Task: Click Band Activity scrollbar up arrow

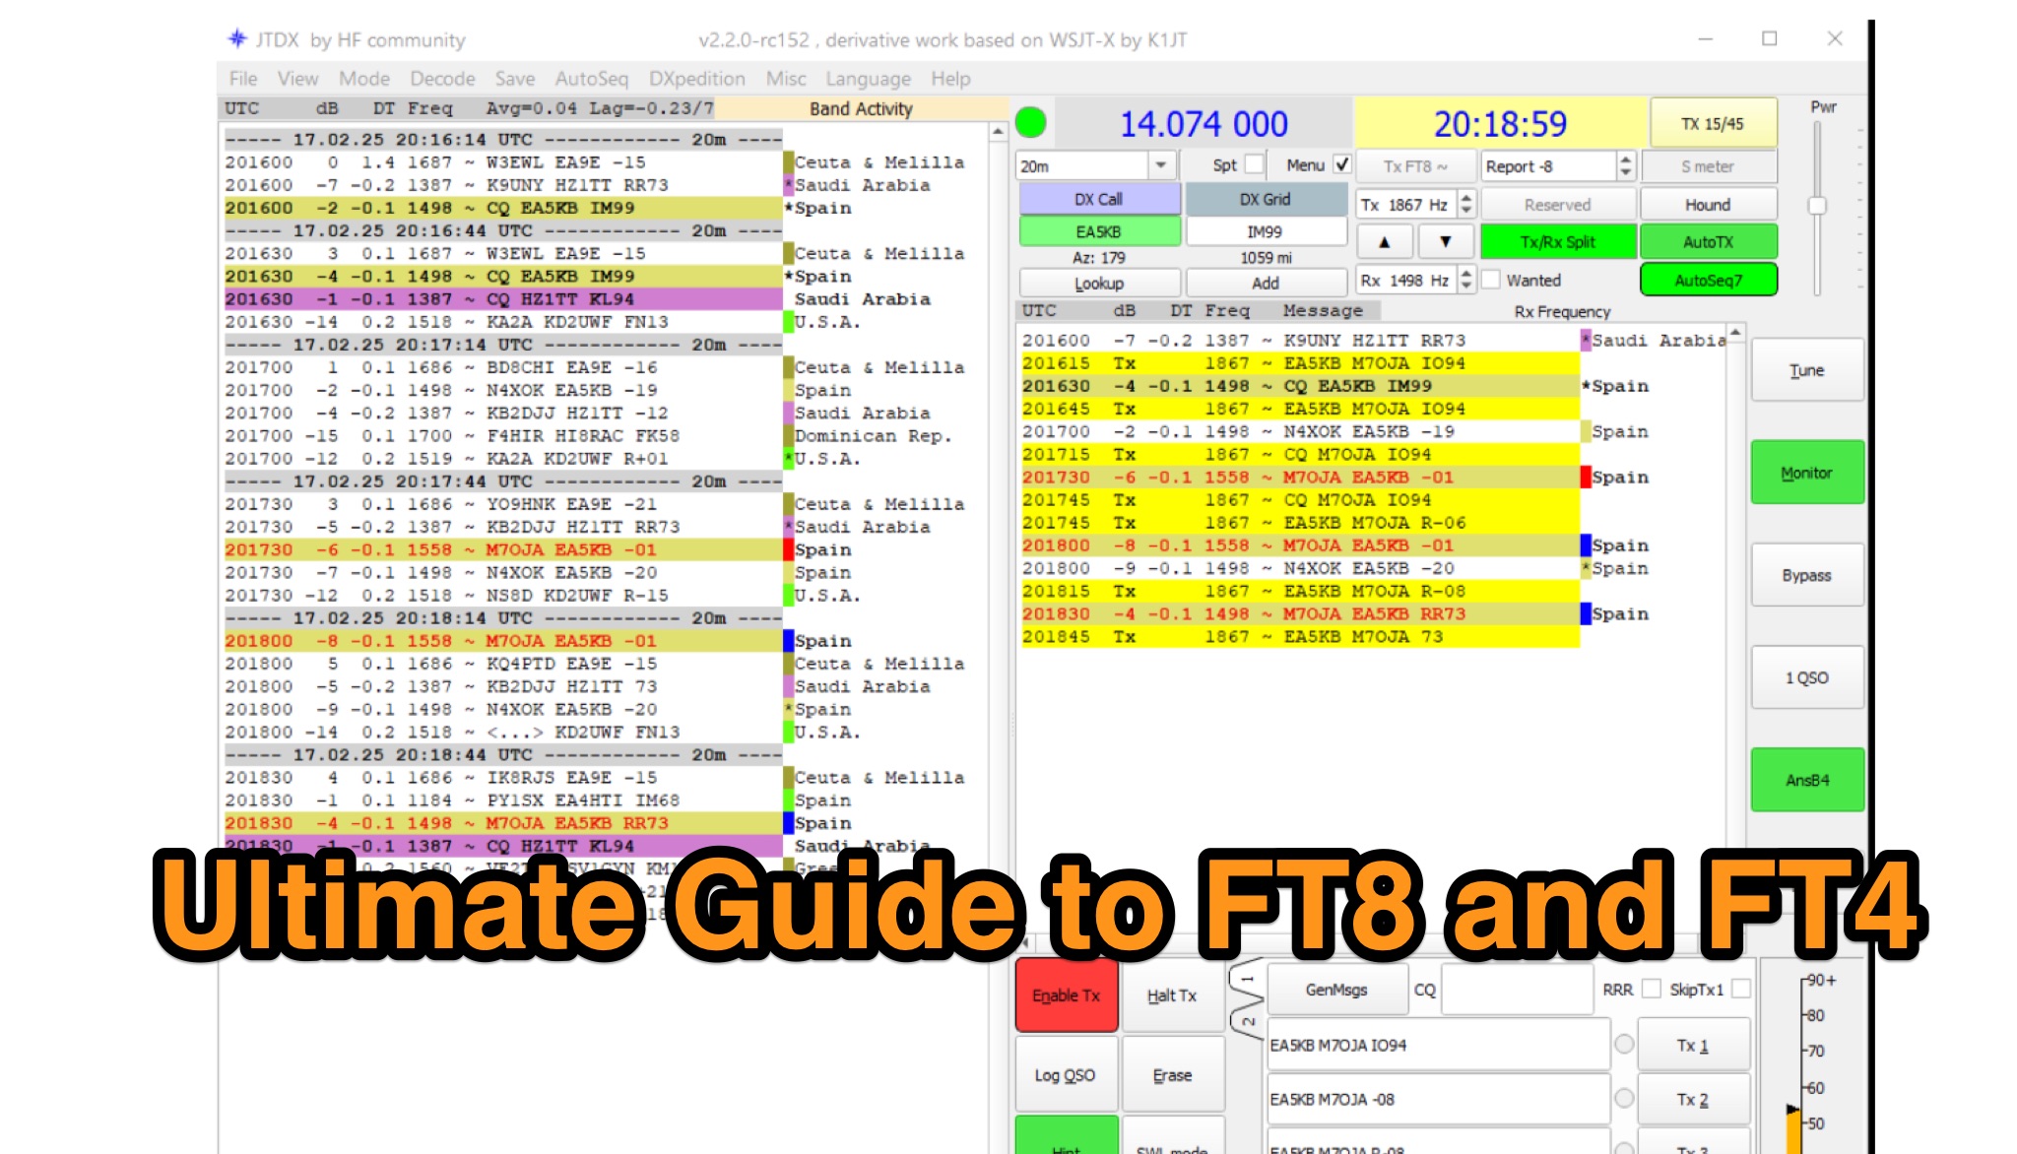Action: 998,131
